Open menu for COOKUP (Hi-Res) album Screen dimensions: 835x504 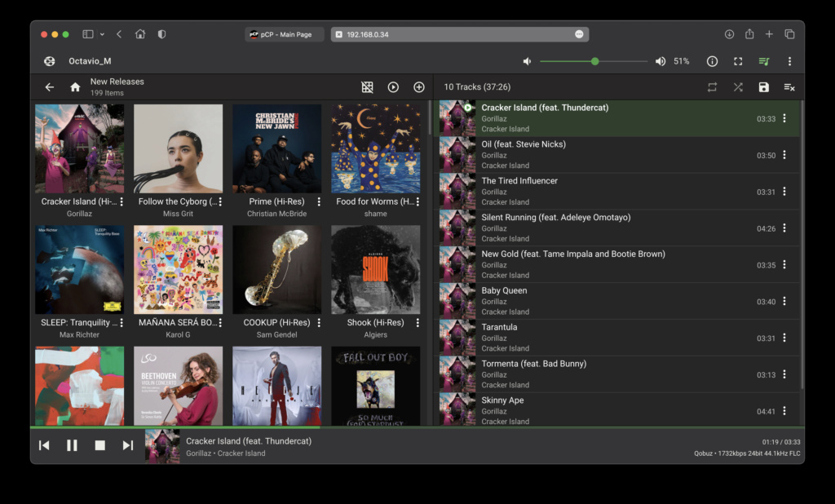(x=319, y=322)
